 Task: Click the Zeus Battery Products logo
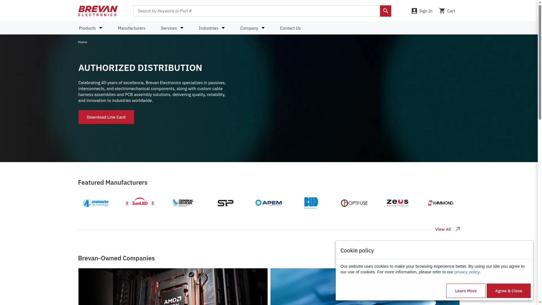[x=397, y=203]
